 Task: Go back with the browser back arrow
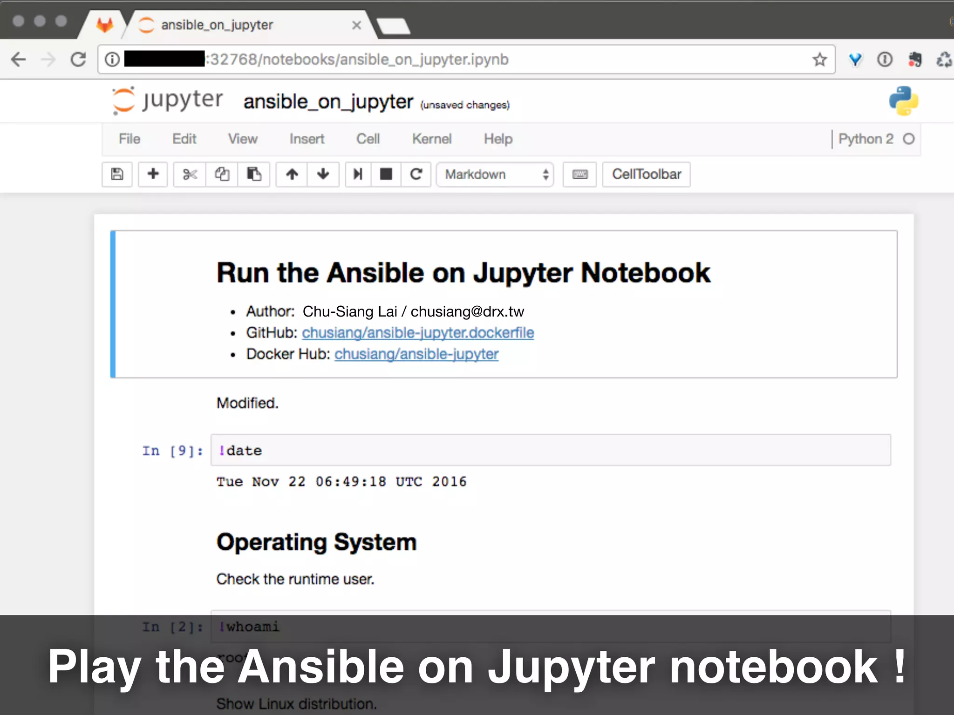19,60
